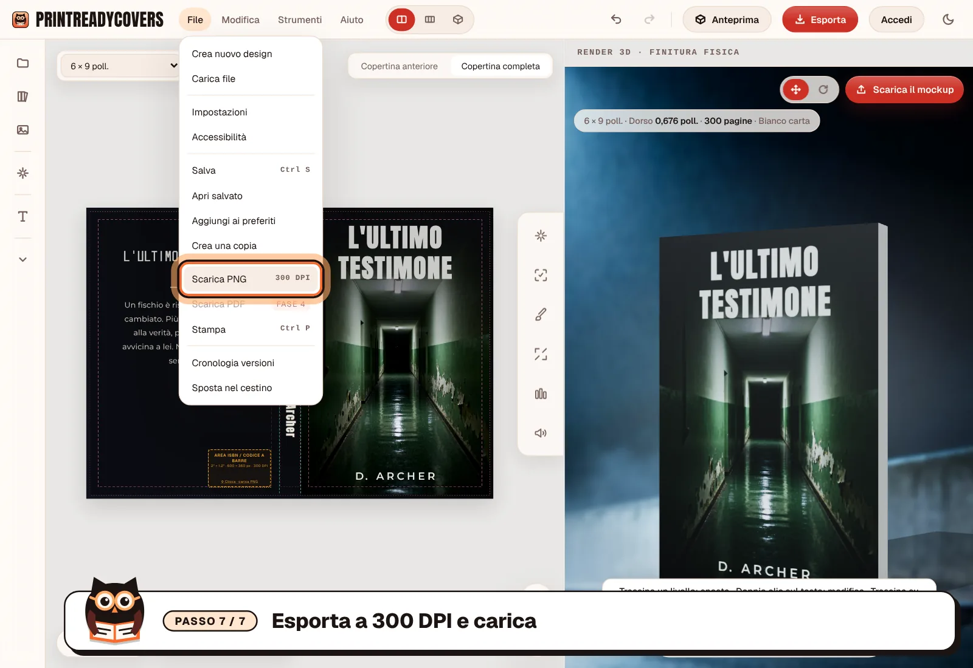Click the Accedi button
Viewport: 973px width, 668px height.
coord(896,19)
